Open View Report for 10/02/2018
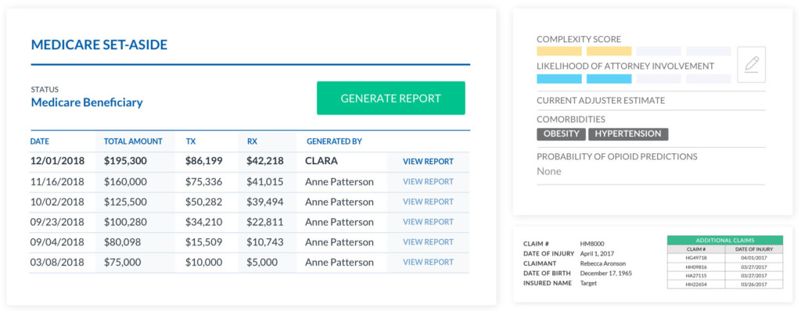 (x=428, y=202)
